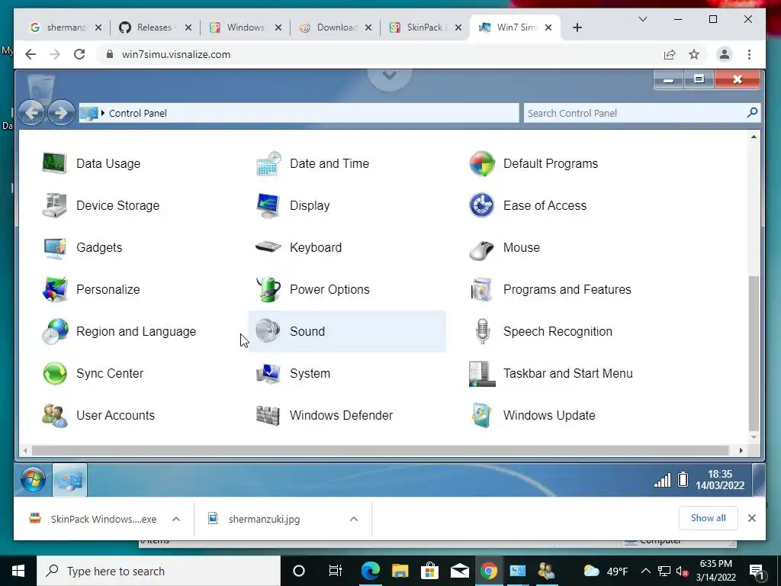The height and width of the screenshot is (586, 781).
Task: Open the User Accounts icon
Action: tap(54, 416)
